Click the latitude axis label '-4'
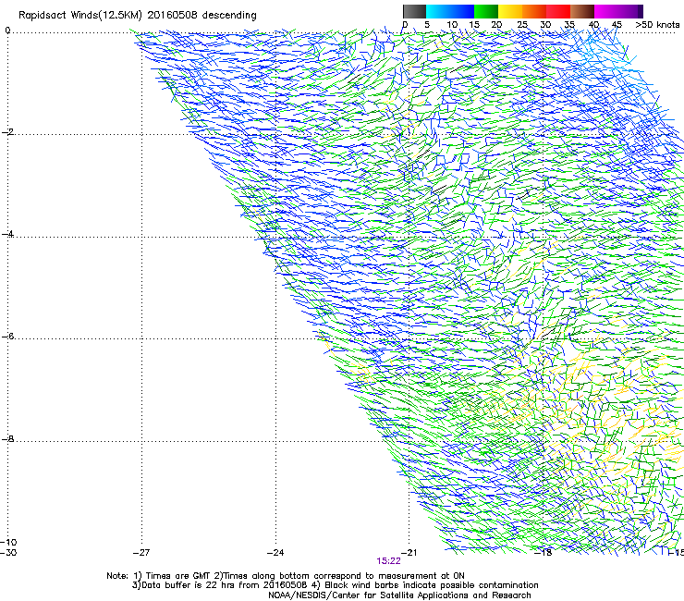The width and height of the screenshot is (684, 601). [7, 234]
